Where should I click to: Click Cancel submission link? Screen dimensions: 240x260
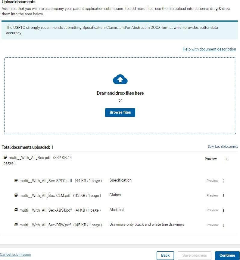(x=15, y=254)
